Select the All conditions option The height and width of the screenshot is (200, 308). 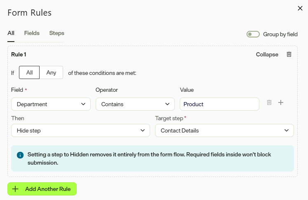pyautogui.click(x=29, y=72)
